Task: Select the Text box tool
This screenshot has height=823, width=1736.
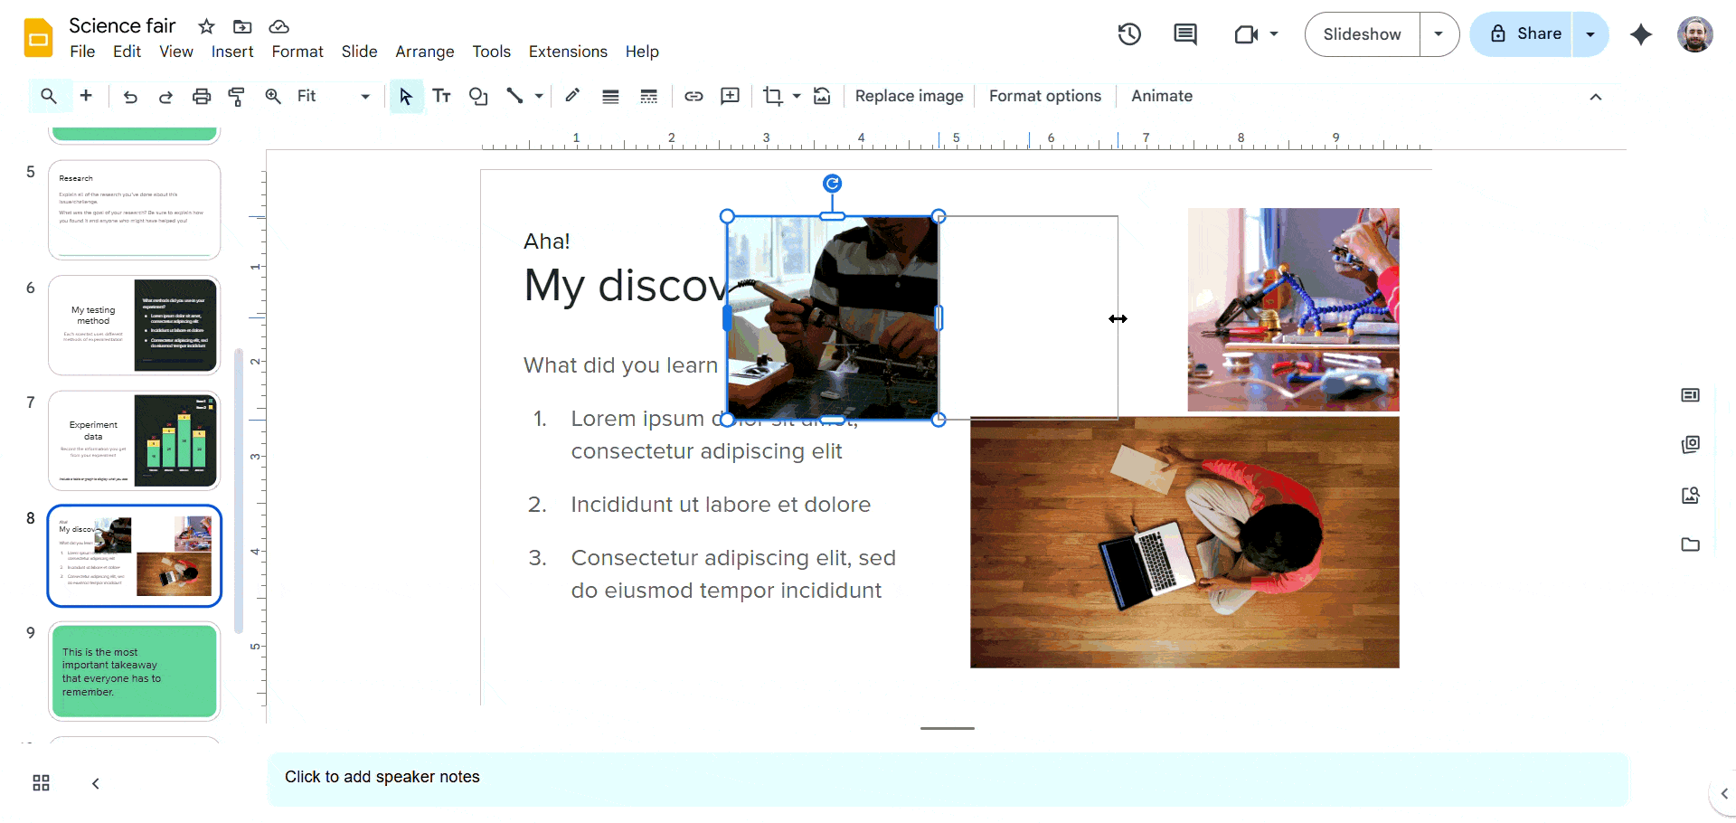Action: tap(441, 97)
